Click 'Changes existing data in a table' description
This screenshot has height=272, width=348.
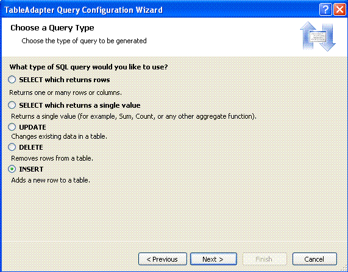[x=59, y=136]
